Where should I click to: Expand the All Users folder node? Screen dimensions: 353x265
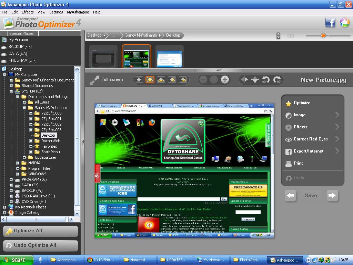point(24,102)
